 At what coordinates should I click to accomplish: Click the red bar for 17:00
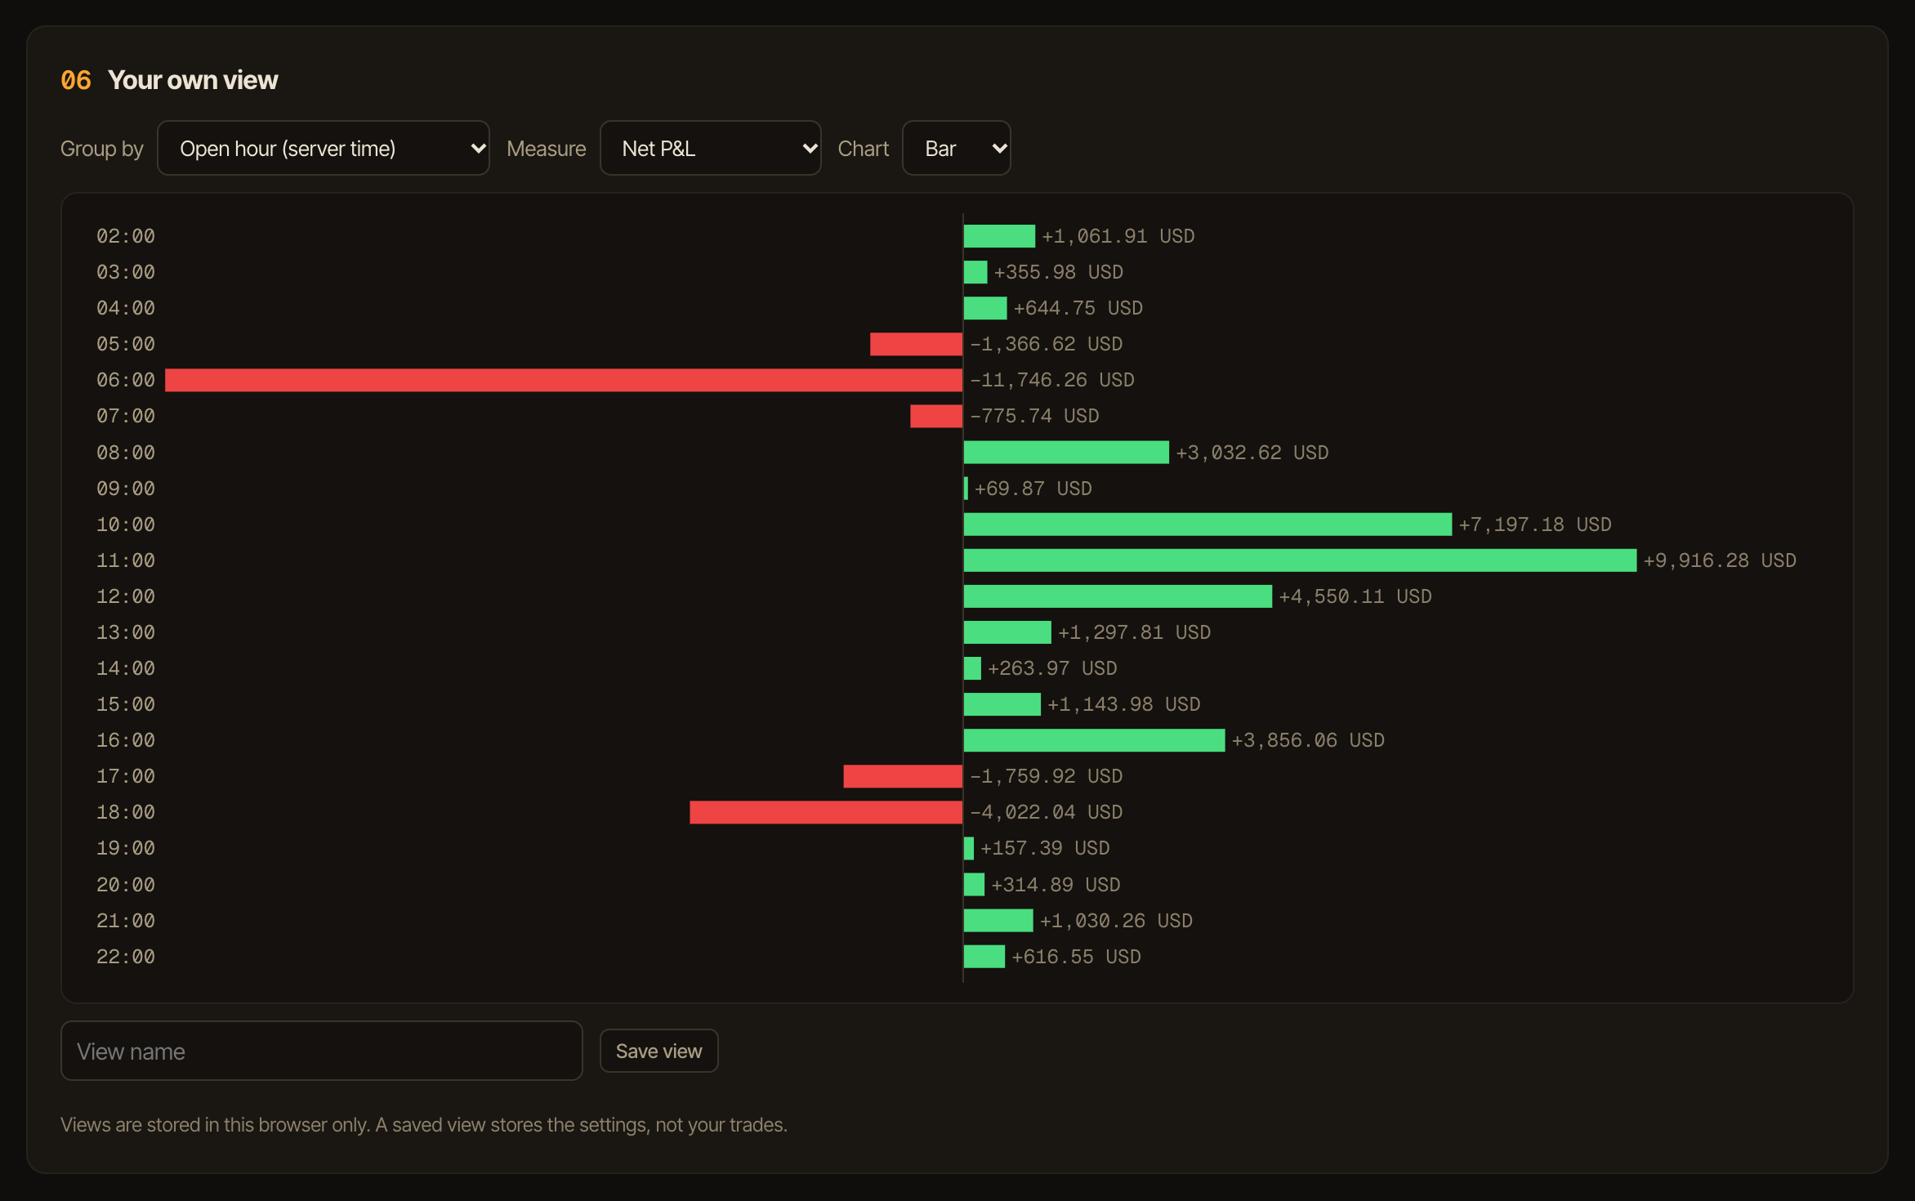pos(903,776)
